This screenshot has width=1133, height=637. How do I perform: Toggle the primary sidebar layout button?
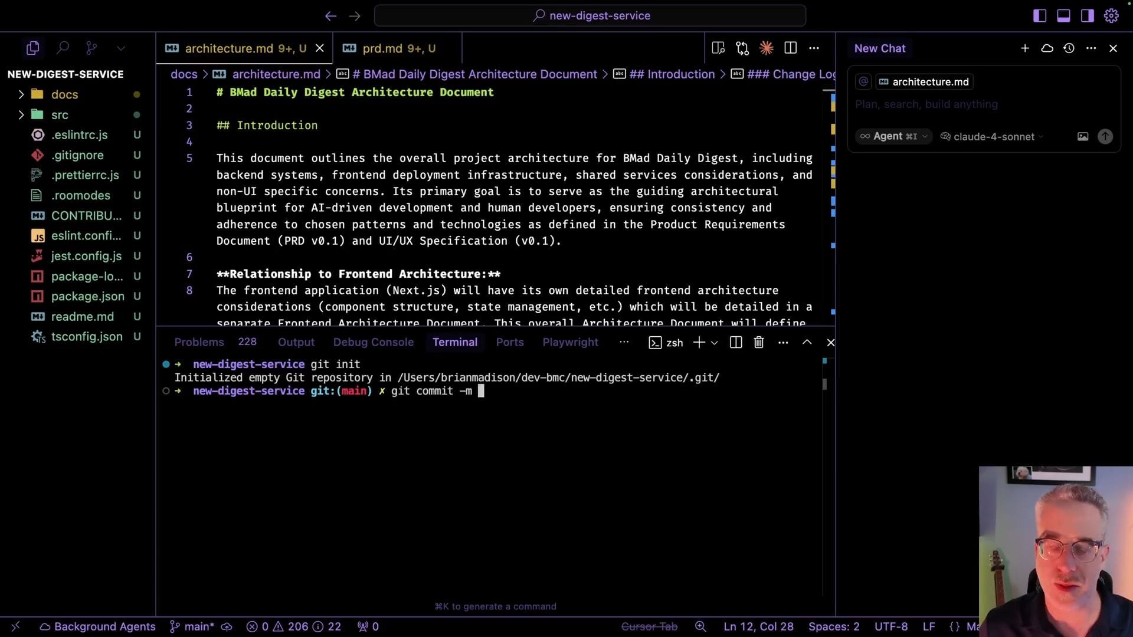1040,16
